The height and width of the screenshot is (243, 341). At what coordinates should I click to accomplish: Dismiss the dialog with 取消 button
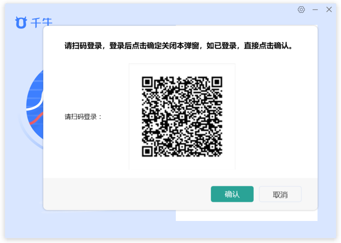(280, 194)
